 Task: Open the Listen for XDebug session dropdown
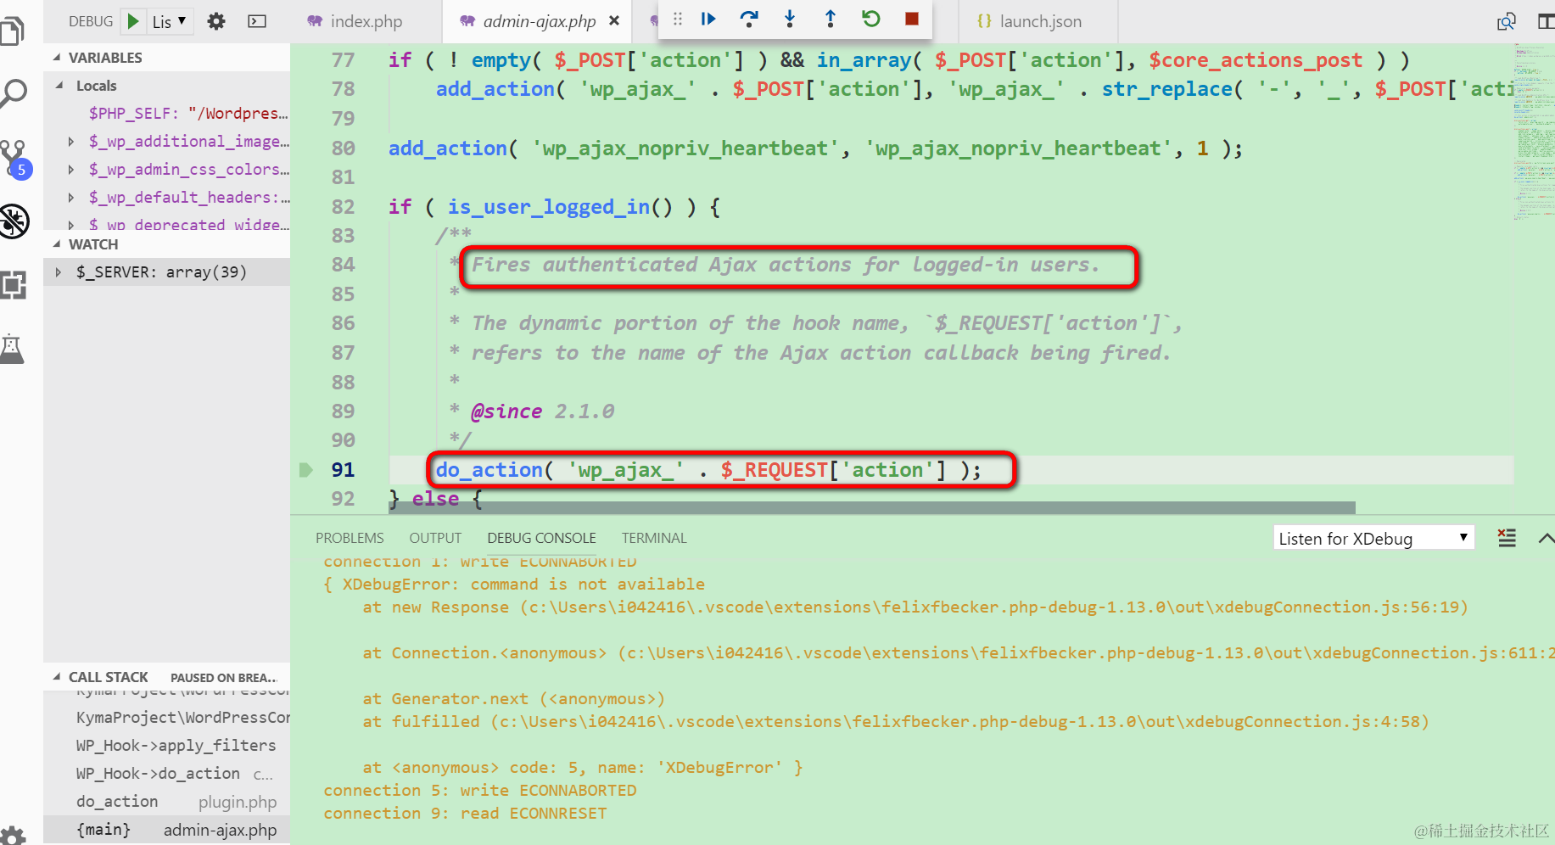point(1373,538)
